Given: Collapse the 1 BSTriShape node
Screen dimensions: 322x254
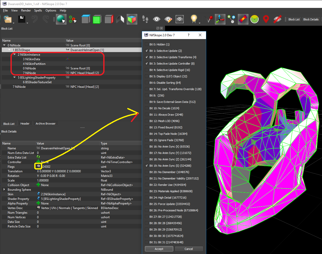Looking at the screenshot, I should [9, 50].
